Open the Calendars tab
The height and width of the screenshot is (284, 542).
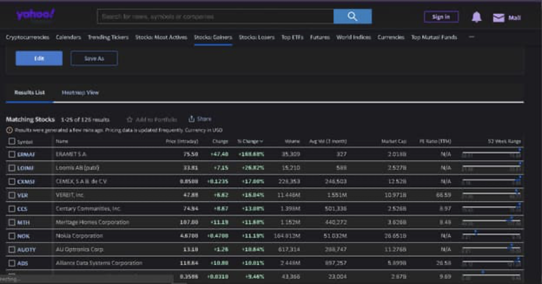68,37
